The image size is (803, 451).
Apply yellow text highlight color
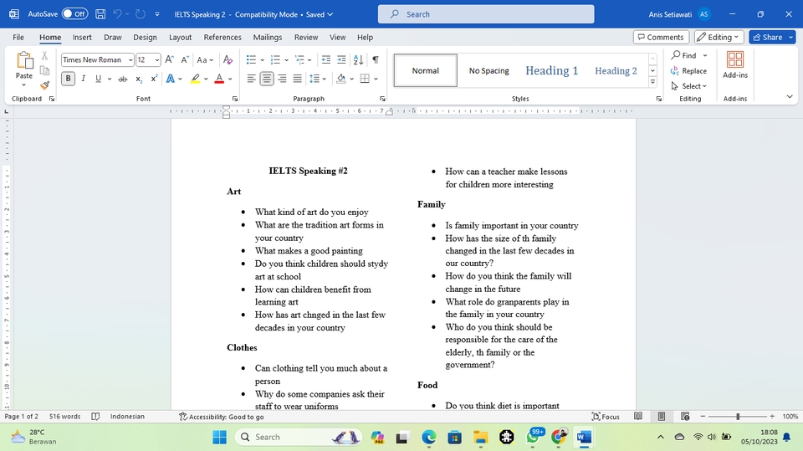[195, 79]
